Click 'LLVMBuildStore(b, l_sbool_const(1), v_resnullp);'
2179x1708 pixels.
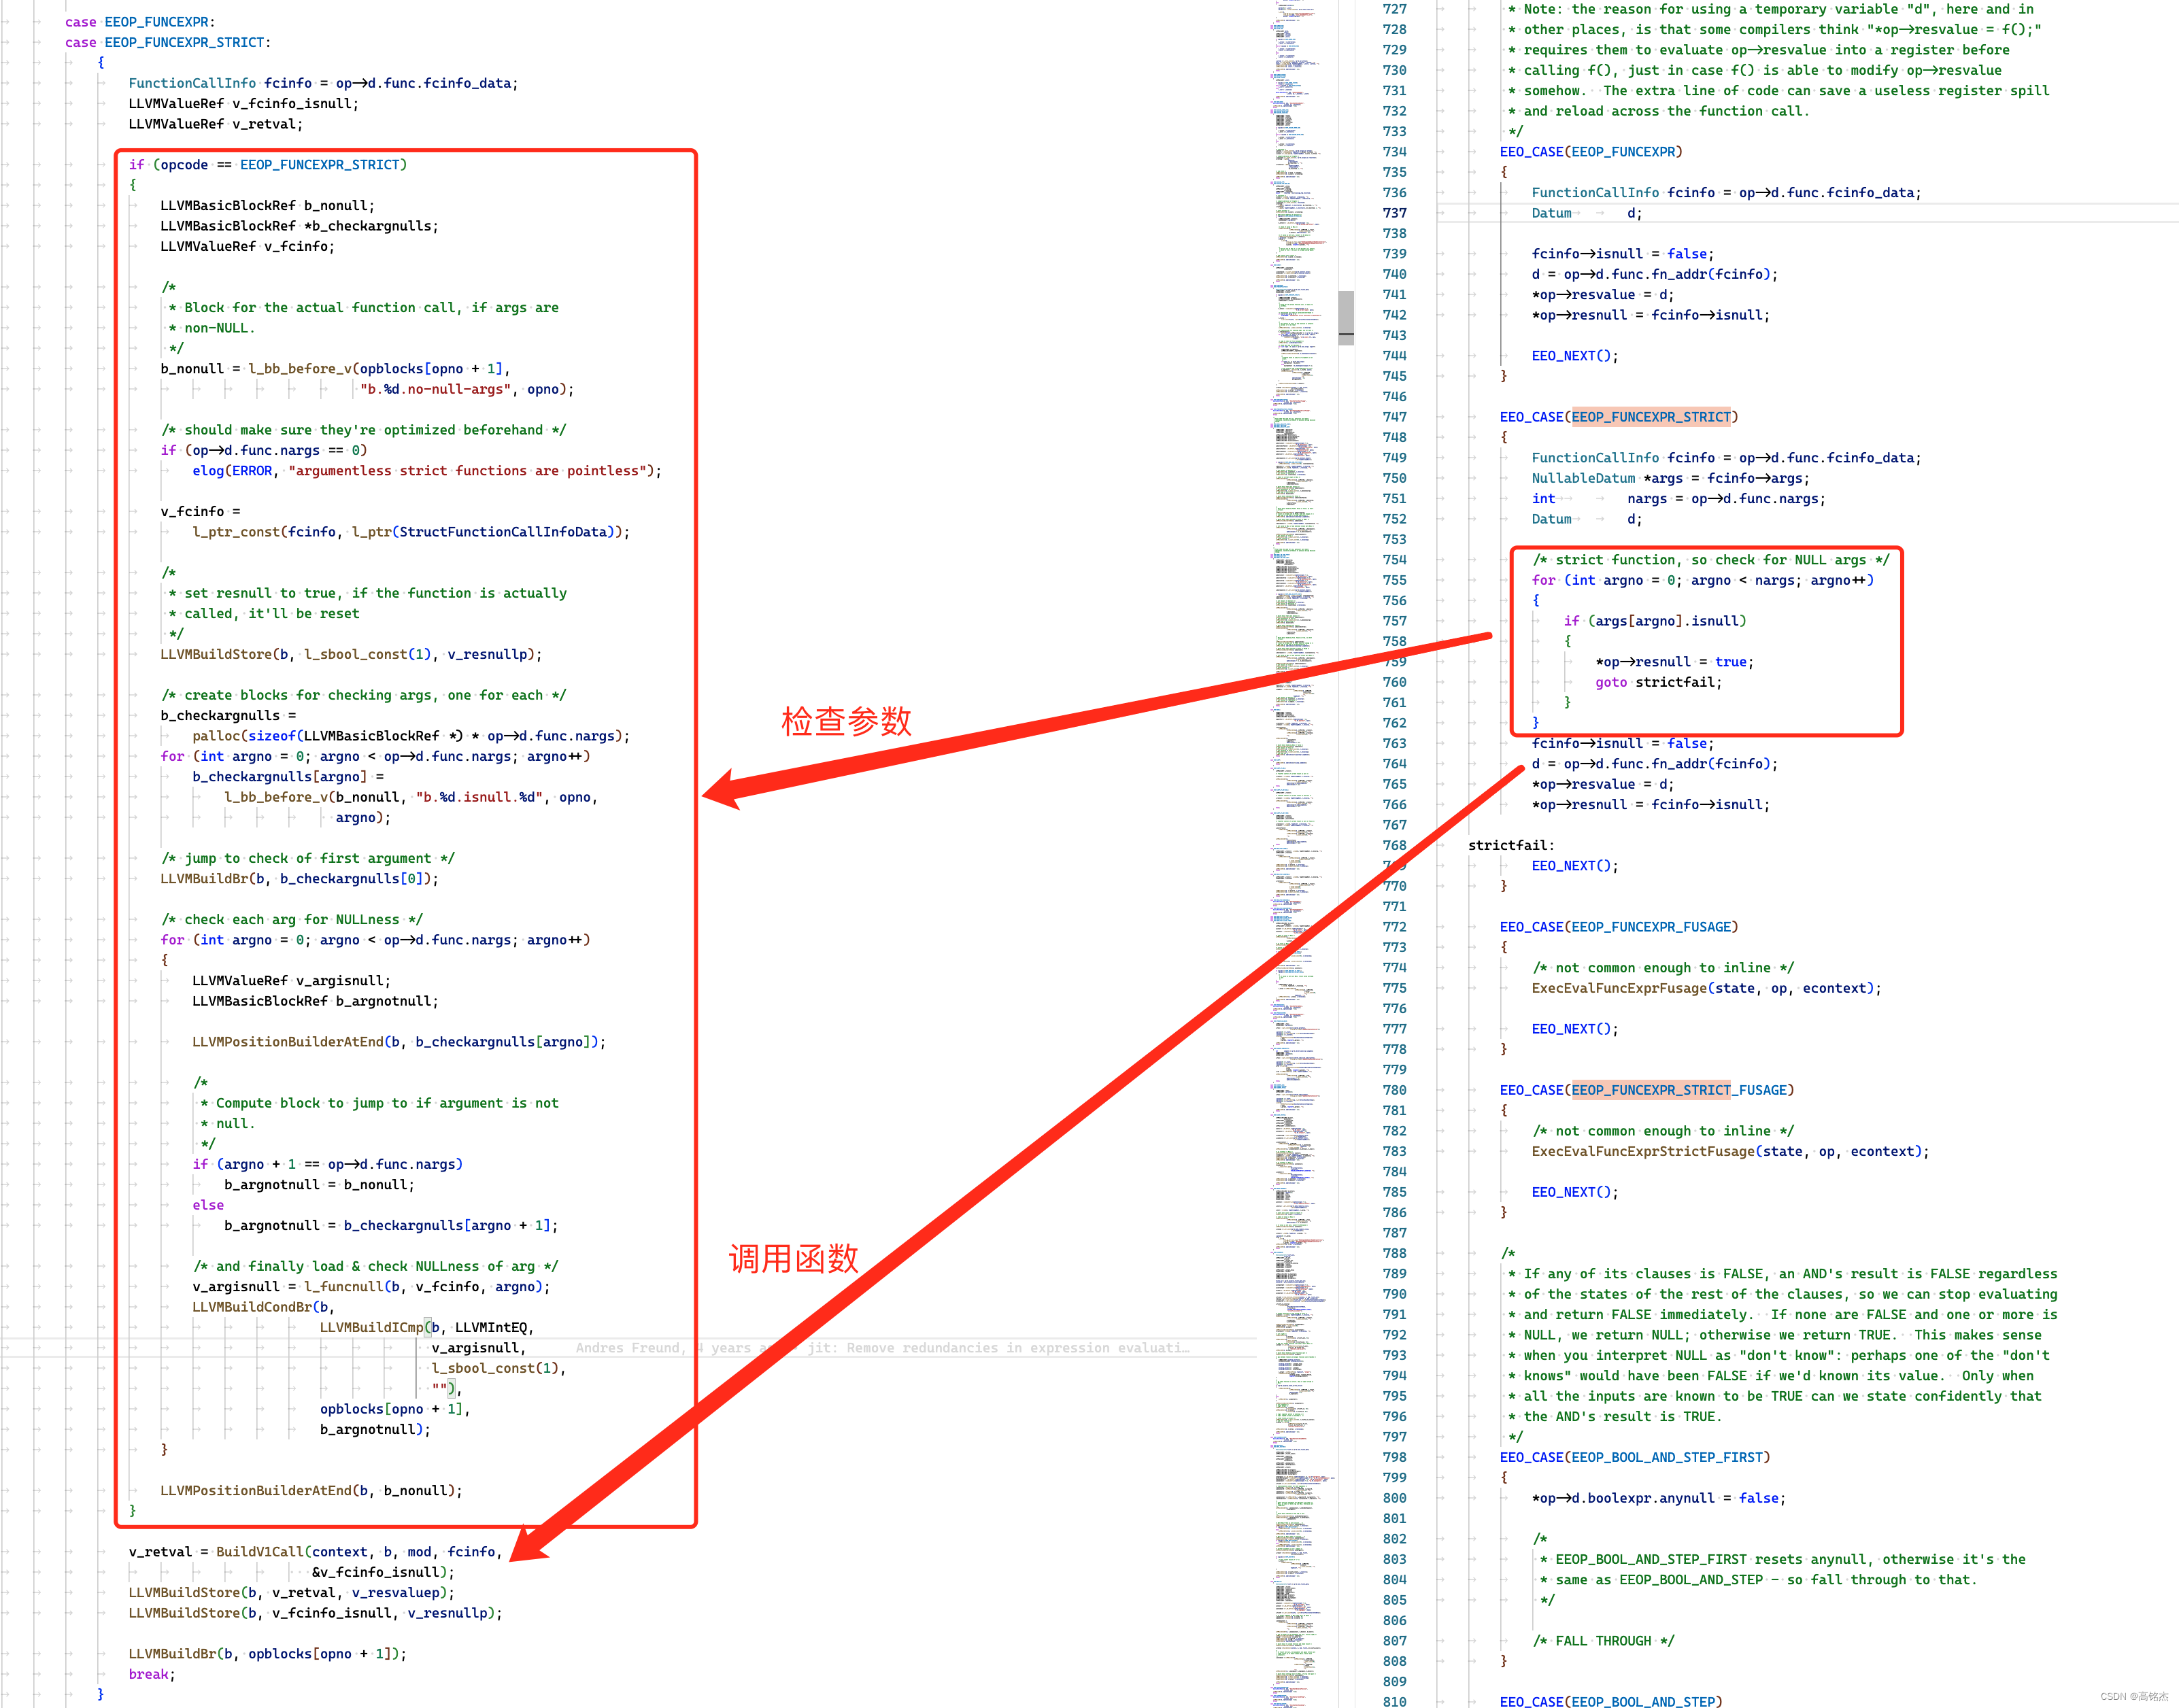pyautogui.click(x=351, y=654)
